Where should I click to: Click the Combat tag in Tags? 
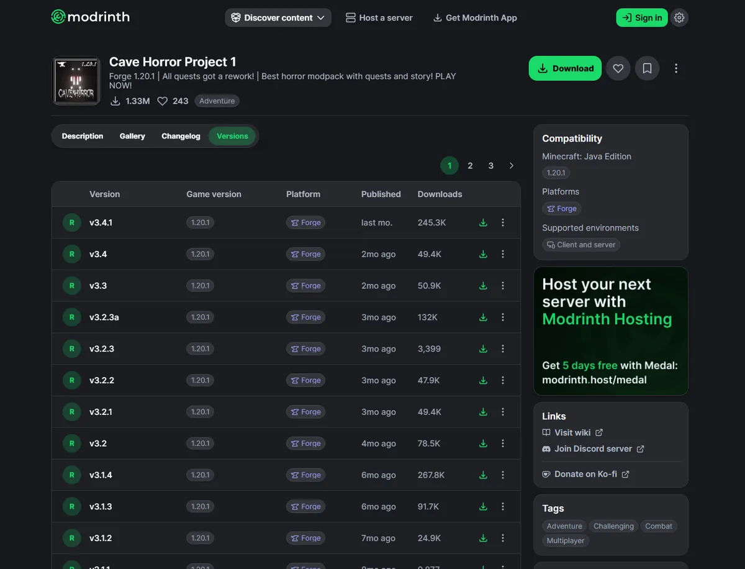(659, 526)
